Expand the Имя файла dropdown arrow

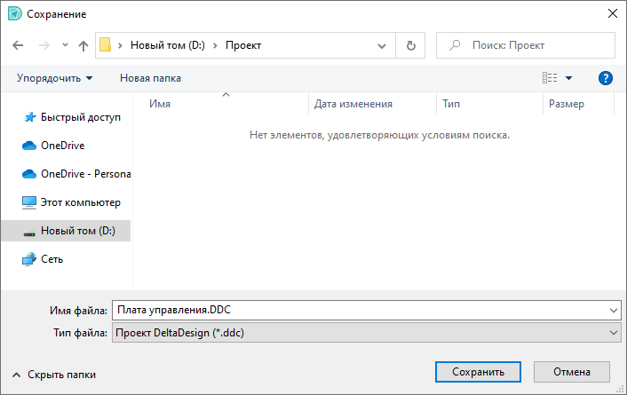tap(615, 310)
